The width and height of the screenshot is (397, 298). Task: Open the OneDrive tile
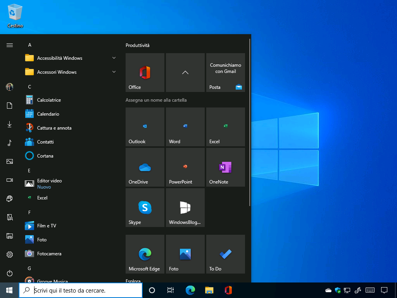(145, 167)
